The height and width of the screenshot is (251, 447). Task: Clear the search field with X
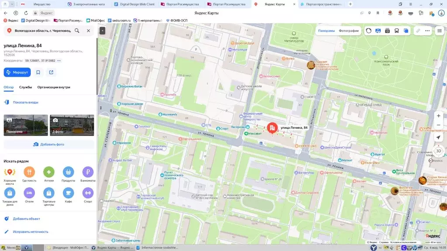88,31
